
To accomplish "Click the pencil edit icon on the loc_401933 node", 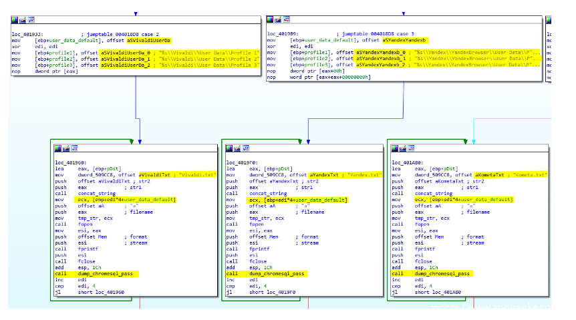I will pyautogui.click(x=23, y=21).
